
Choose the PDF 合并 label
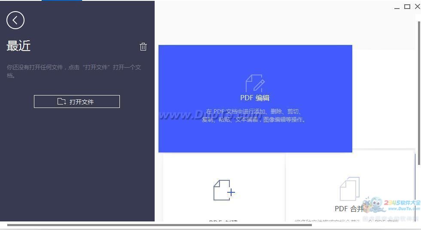pyautogui.click(x=349, y=209)
